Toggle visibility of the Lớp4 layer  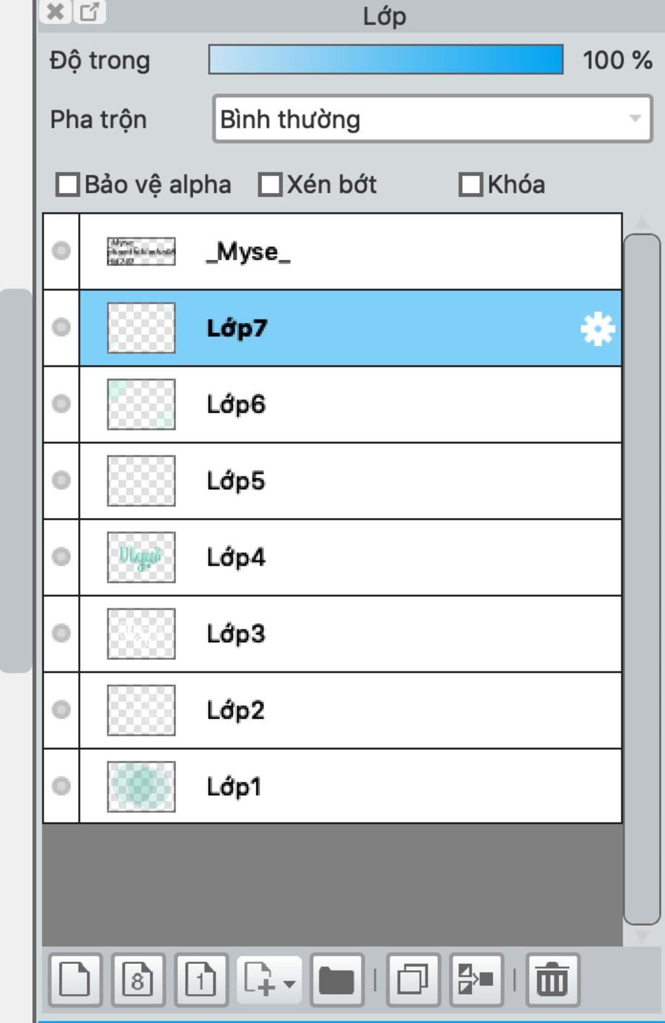(x=61, y=557)
